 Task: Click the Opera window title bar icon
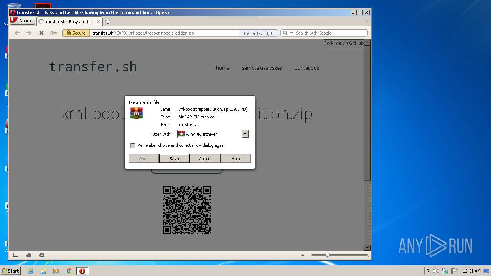tap(13, 13)
